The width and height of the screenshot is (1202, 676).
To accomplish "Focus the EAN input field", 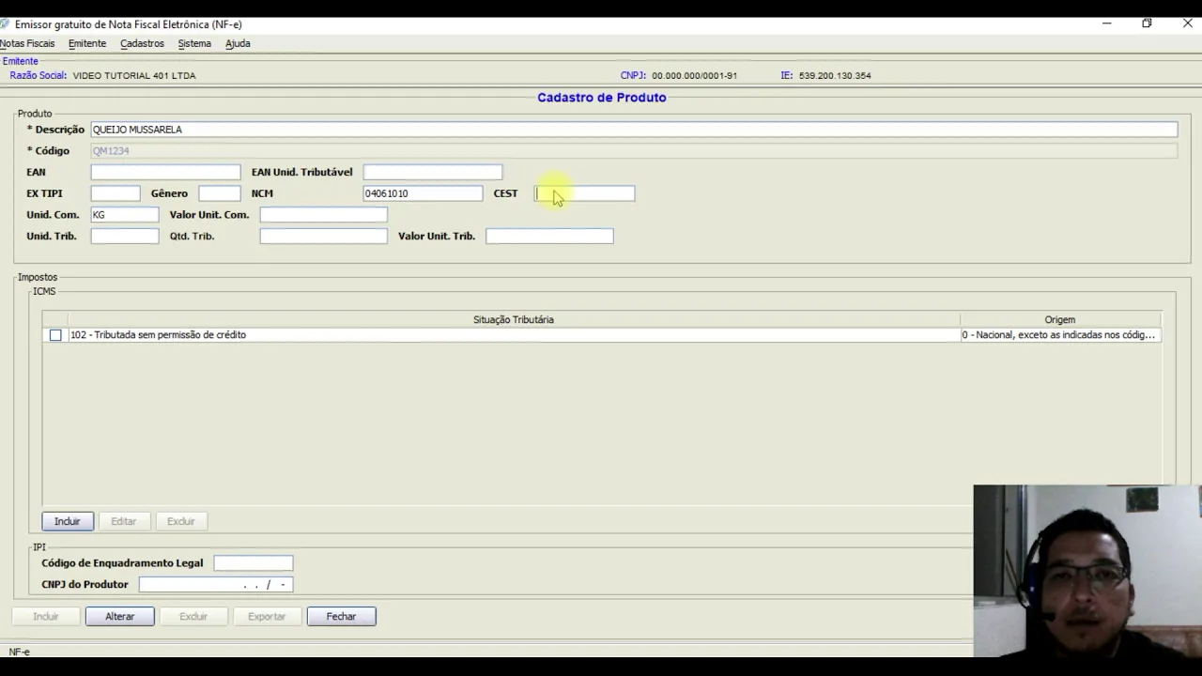I will pos(165,172).
